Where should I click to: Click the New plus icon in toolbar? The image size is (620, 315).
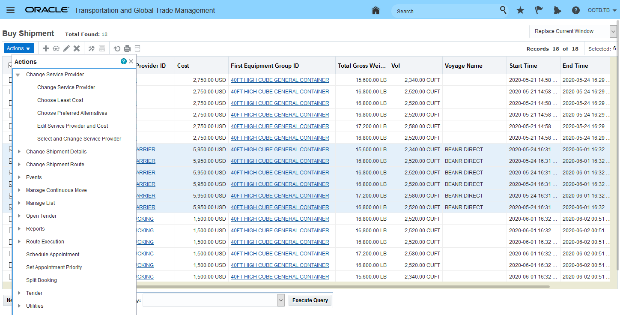click(45, 48)
